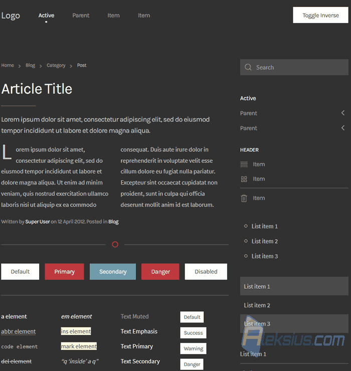Select Active in the top navigation
This screenshot has height=371, width=351.
pos(47,16)
